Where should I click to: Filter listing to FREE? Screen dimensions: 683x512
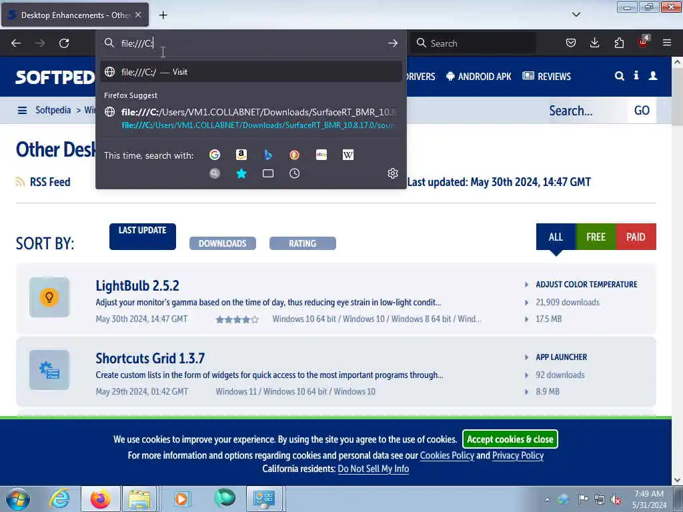tap(596, 237)
